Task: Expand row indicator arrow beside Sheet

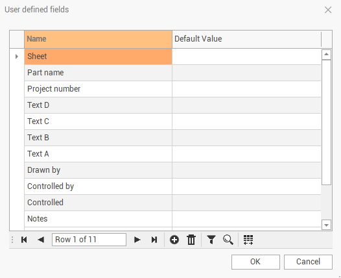Action: [17, 57]
